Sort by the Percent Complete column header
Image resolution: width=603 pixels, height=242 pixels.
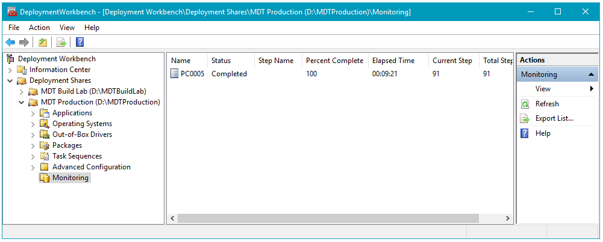click(x=334, y=61)
